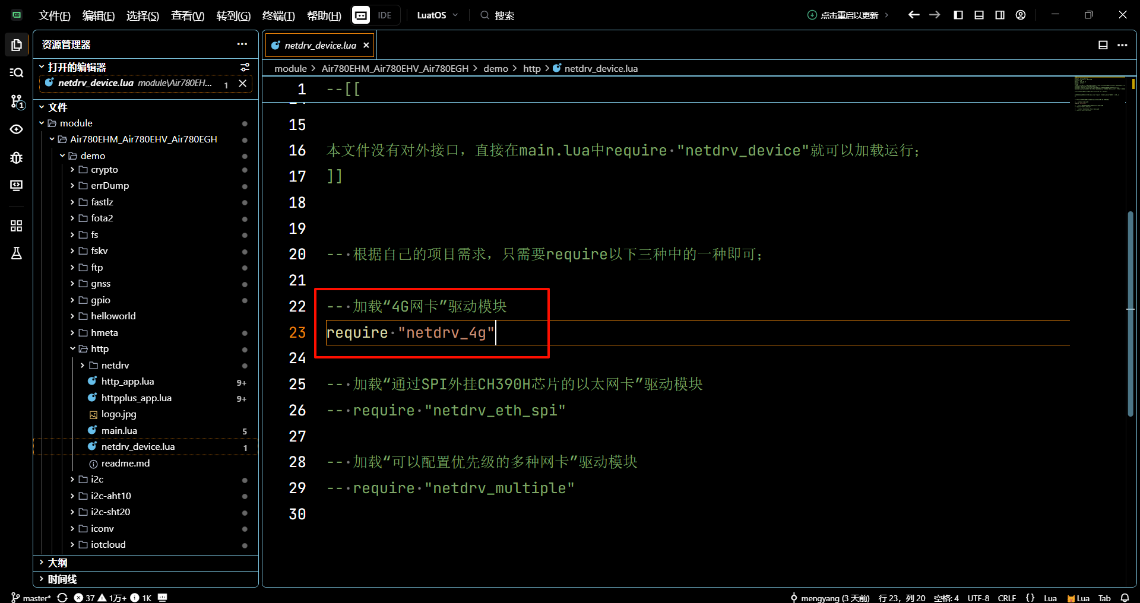Screen dimensions: 1140x603
Task: Click the Accounts icon in title bar
Action: click(x=1021, y=15)
